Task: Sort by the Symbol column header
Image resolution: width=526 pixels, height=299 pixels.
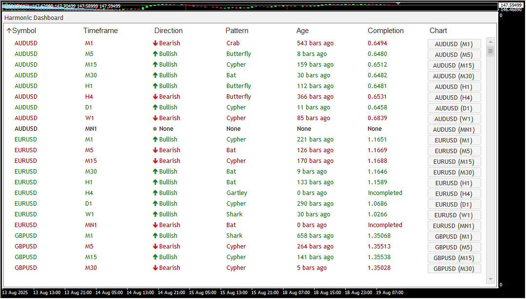Action: (x=24, y=31)
